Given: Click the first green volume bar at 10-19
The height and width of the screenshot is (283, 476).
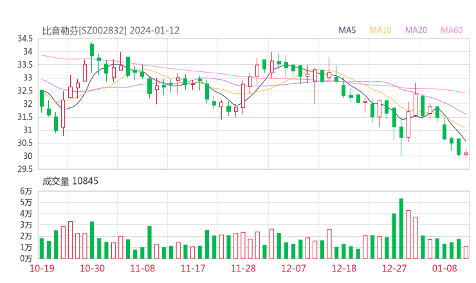Looking at the screenshot, I should (42, 249).
